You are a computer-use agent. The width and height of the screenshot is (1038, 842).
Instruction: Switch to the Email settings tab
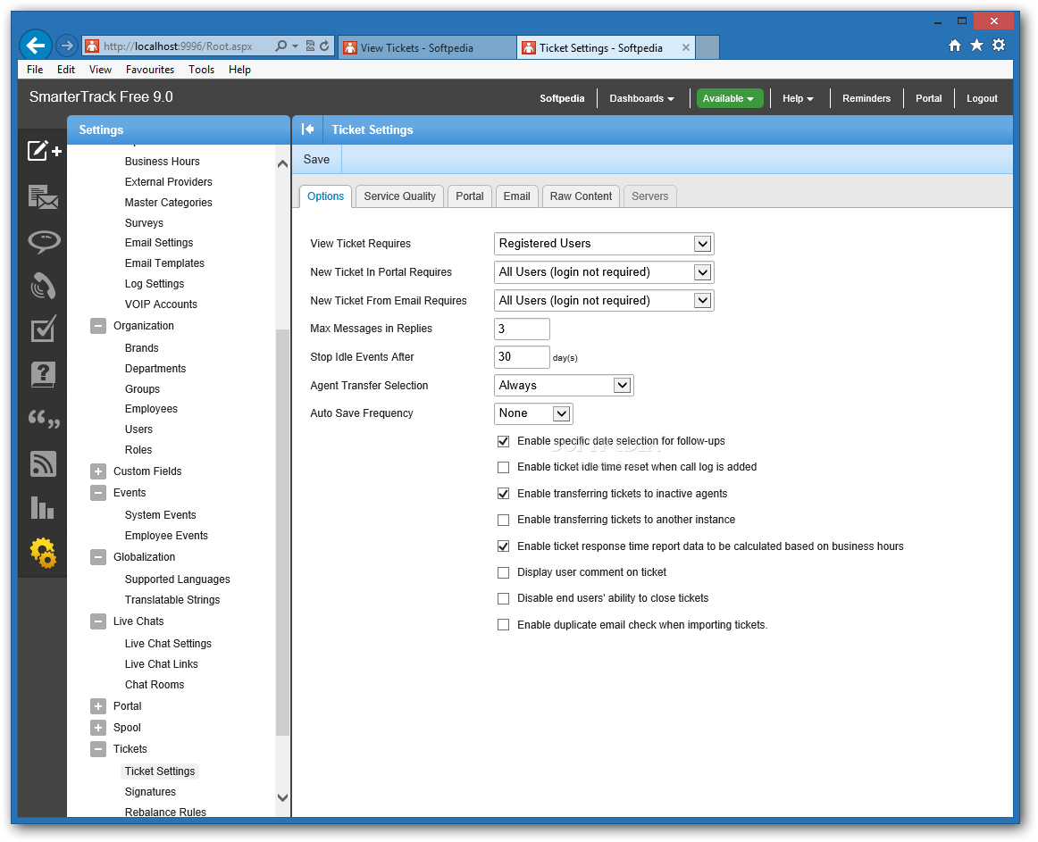coord(516,196)
